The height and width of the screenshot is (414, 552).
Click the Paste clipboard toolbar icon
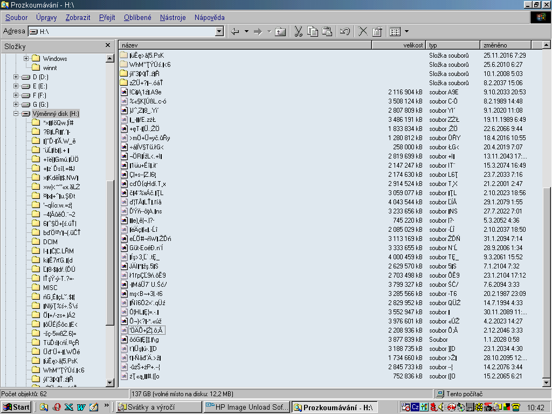(327, 31)
